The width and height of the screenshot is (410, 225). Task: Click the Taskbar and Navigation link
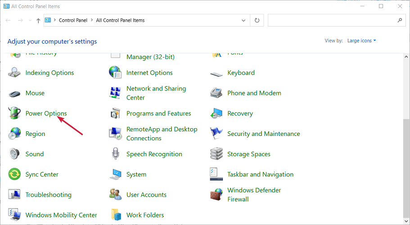pos(260,174)
